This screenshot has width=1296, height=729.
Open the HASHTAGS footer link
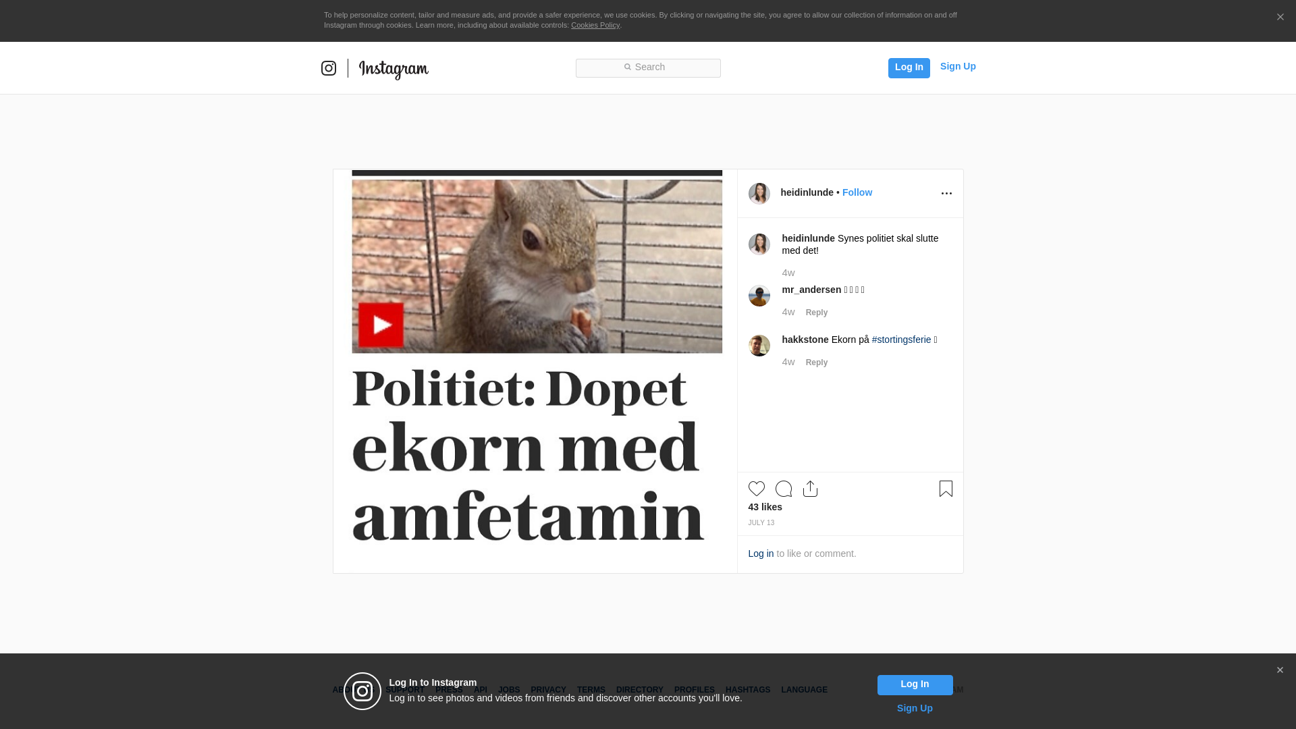[x=748, y=690]
